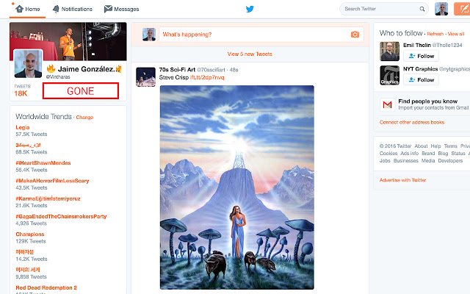Viewport: 470px width, 294px height.
Task: Click the Blog footer link
Action: [x=443, y=154]
